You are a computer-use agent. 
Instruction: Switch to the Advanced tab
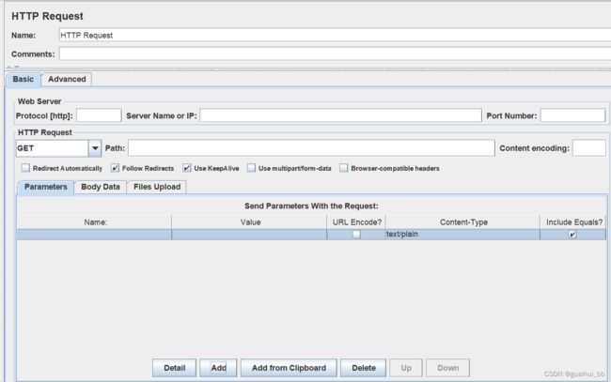point(67,80)
